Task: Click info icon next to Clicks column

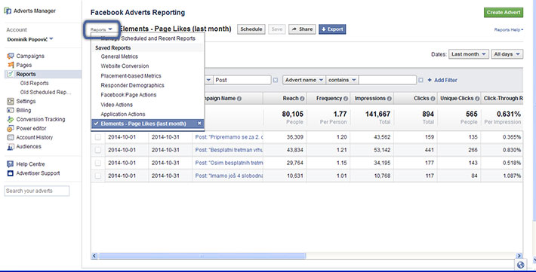Action: tap(433, 99)
